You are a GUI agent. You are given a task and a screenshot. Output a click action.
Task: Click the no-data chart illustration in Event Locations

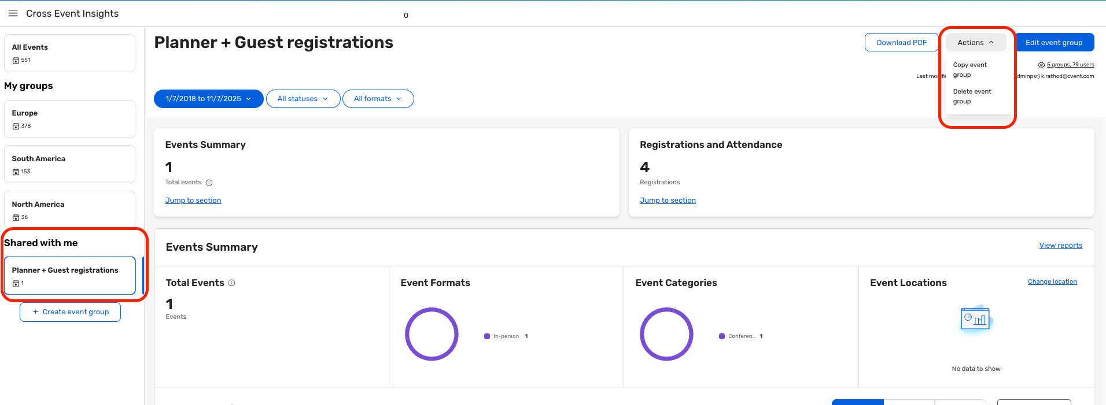[975, 319]
